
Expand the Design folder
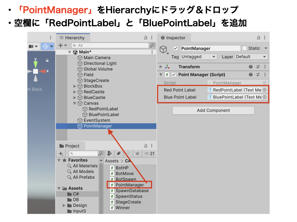(x=64, y=206)
